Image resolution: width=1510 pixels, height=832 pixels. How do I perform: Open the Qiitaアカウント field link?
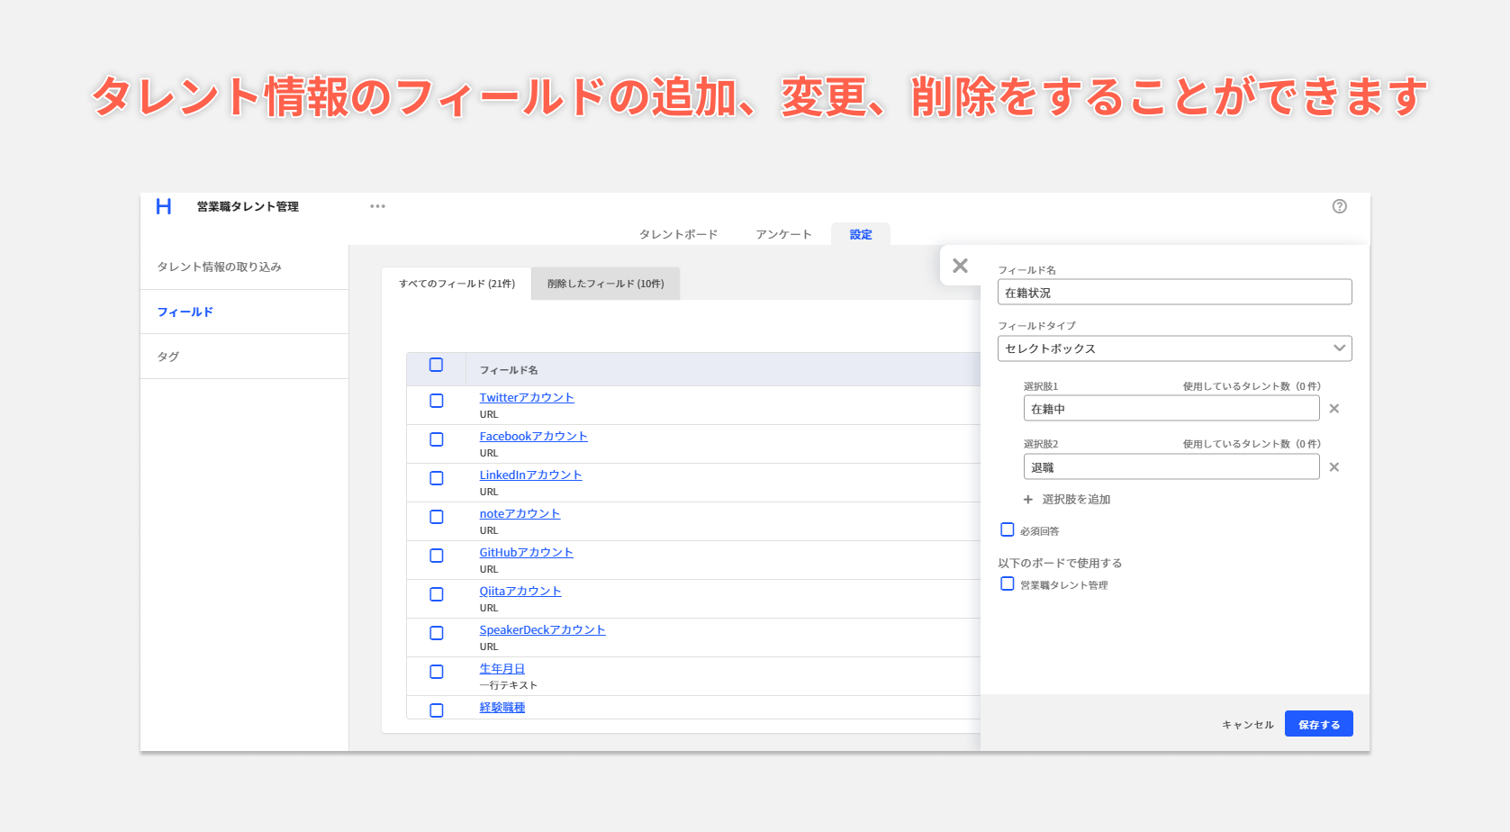click(520, 591)
